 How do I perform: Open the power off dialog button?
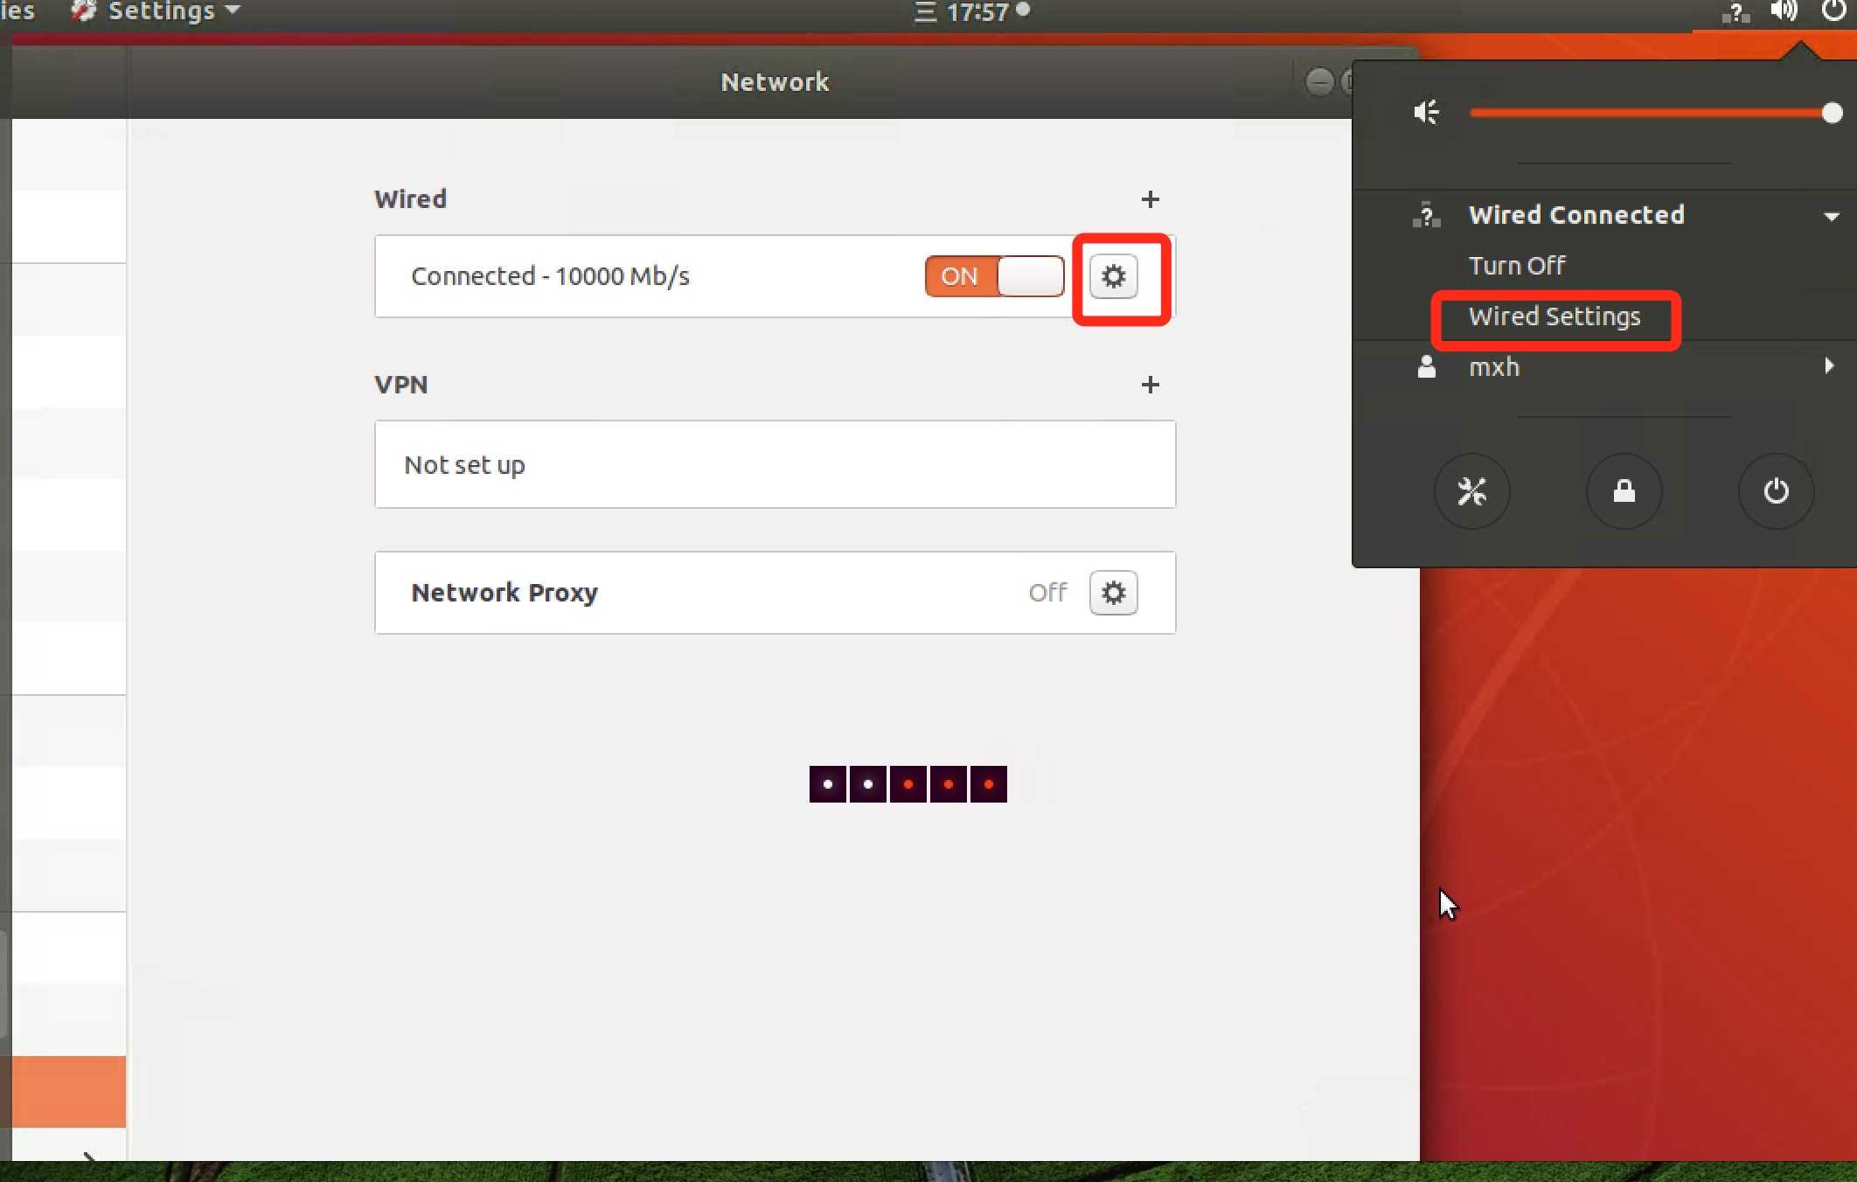click(x=1776, y=491)
